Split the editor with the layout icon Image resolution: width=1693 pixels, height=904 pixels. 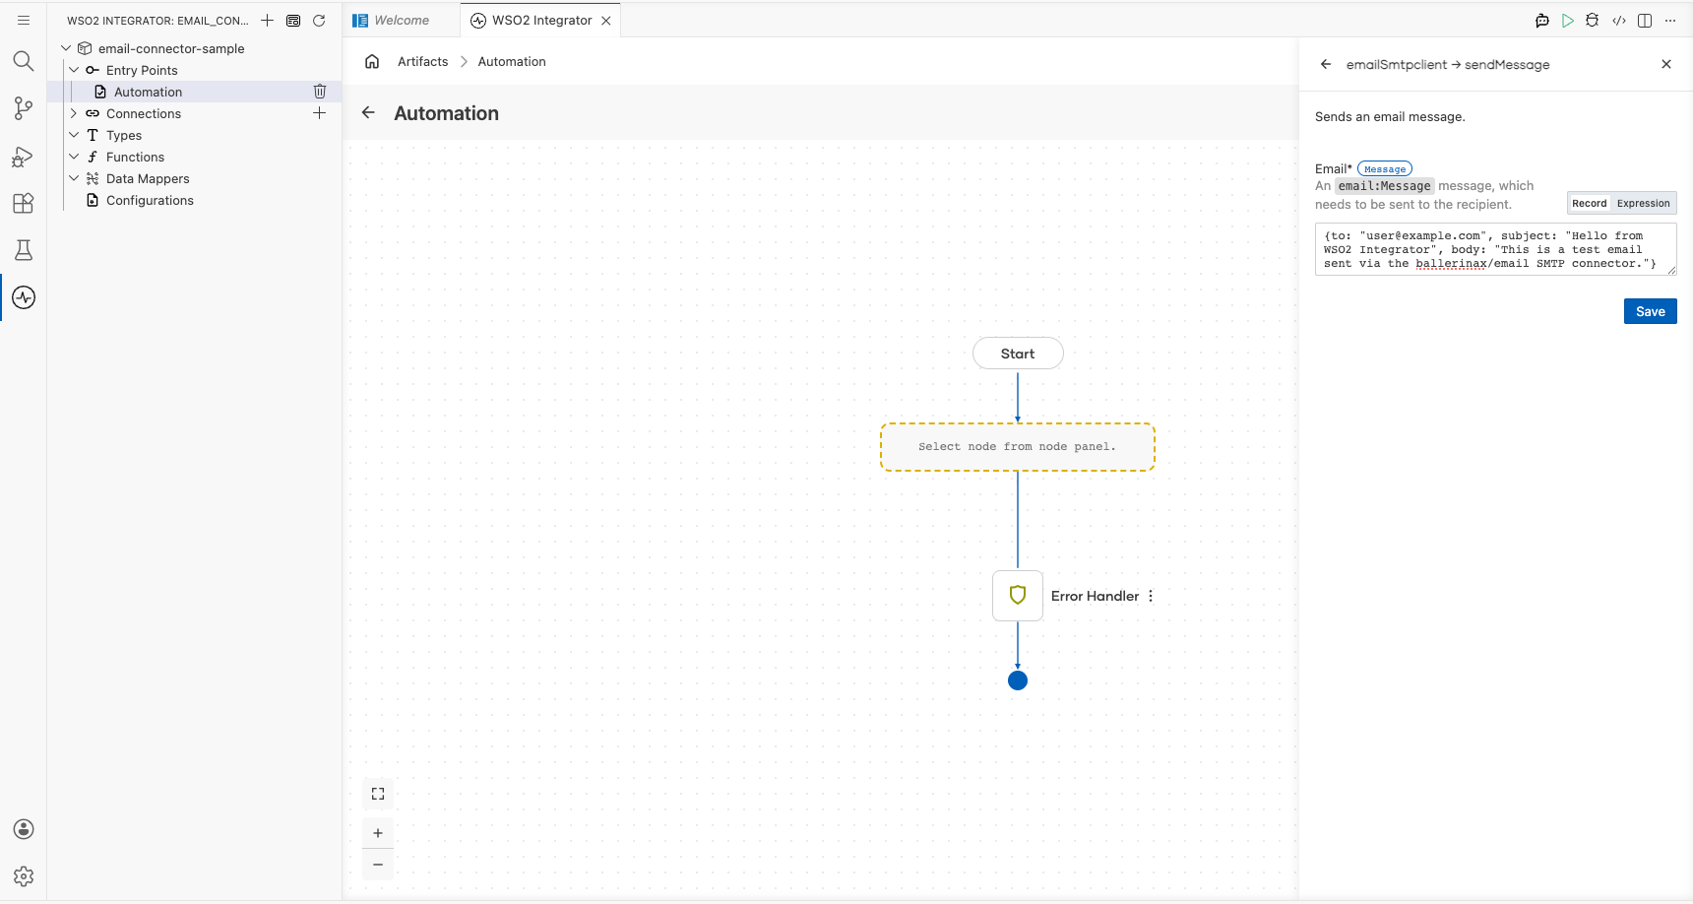click(1645, 20)
